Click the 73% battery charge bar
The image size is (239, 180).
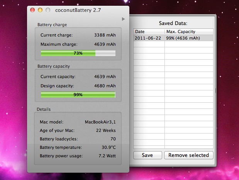click(78, 53)
